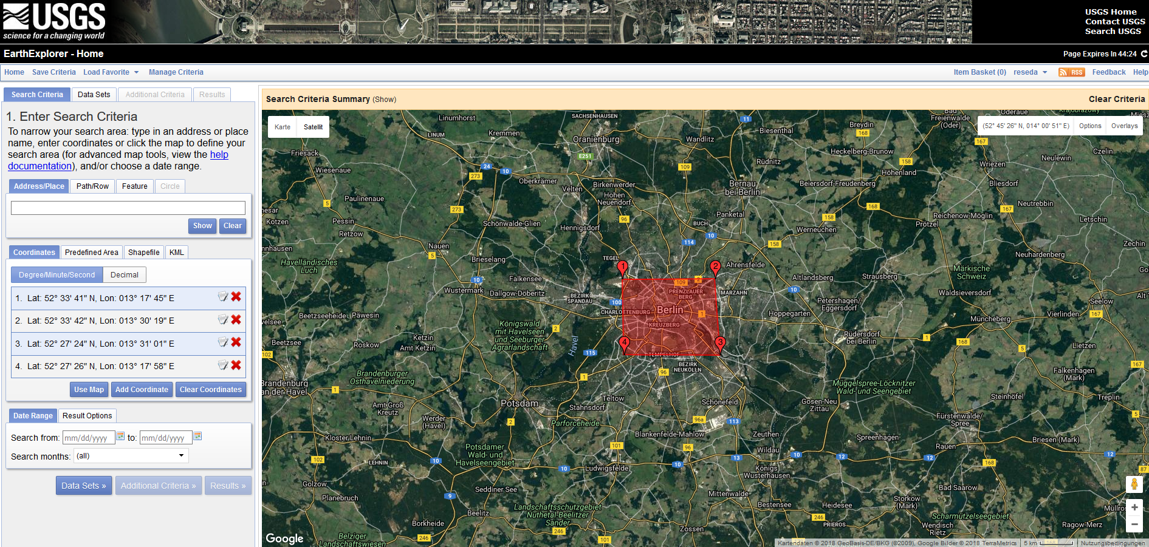Click the address or place input field
The width and height of the screenshot is (1149, 547).
[x=128, y=208]
